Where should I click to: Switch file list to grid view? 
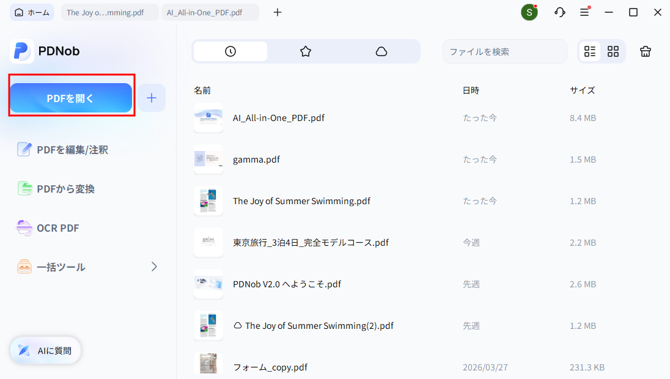pyautogui.click(x=613, y=51)
